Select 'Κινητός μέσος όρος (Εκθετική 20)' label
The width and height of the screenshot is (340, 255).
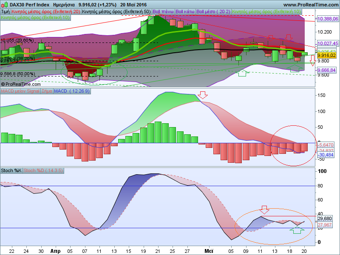tap(46, 12)
